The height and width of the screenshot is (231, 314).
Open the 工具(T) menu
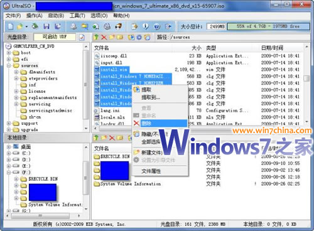pos(77,16)
